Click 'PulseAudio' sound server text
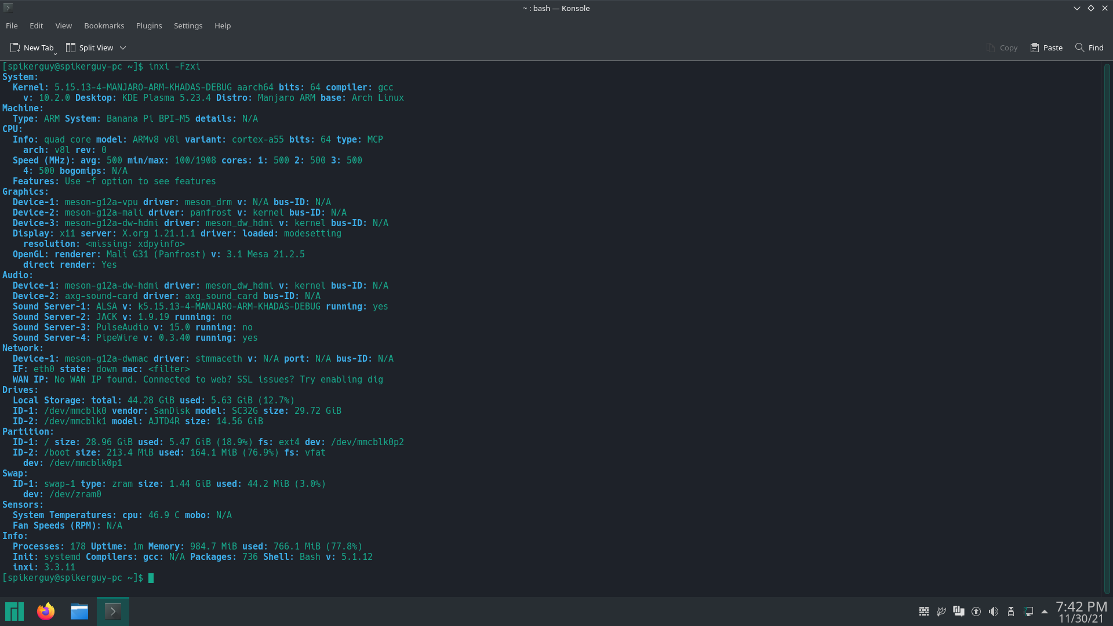The height and width of the screenshot is (626, 1113). click(122, 327)
